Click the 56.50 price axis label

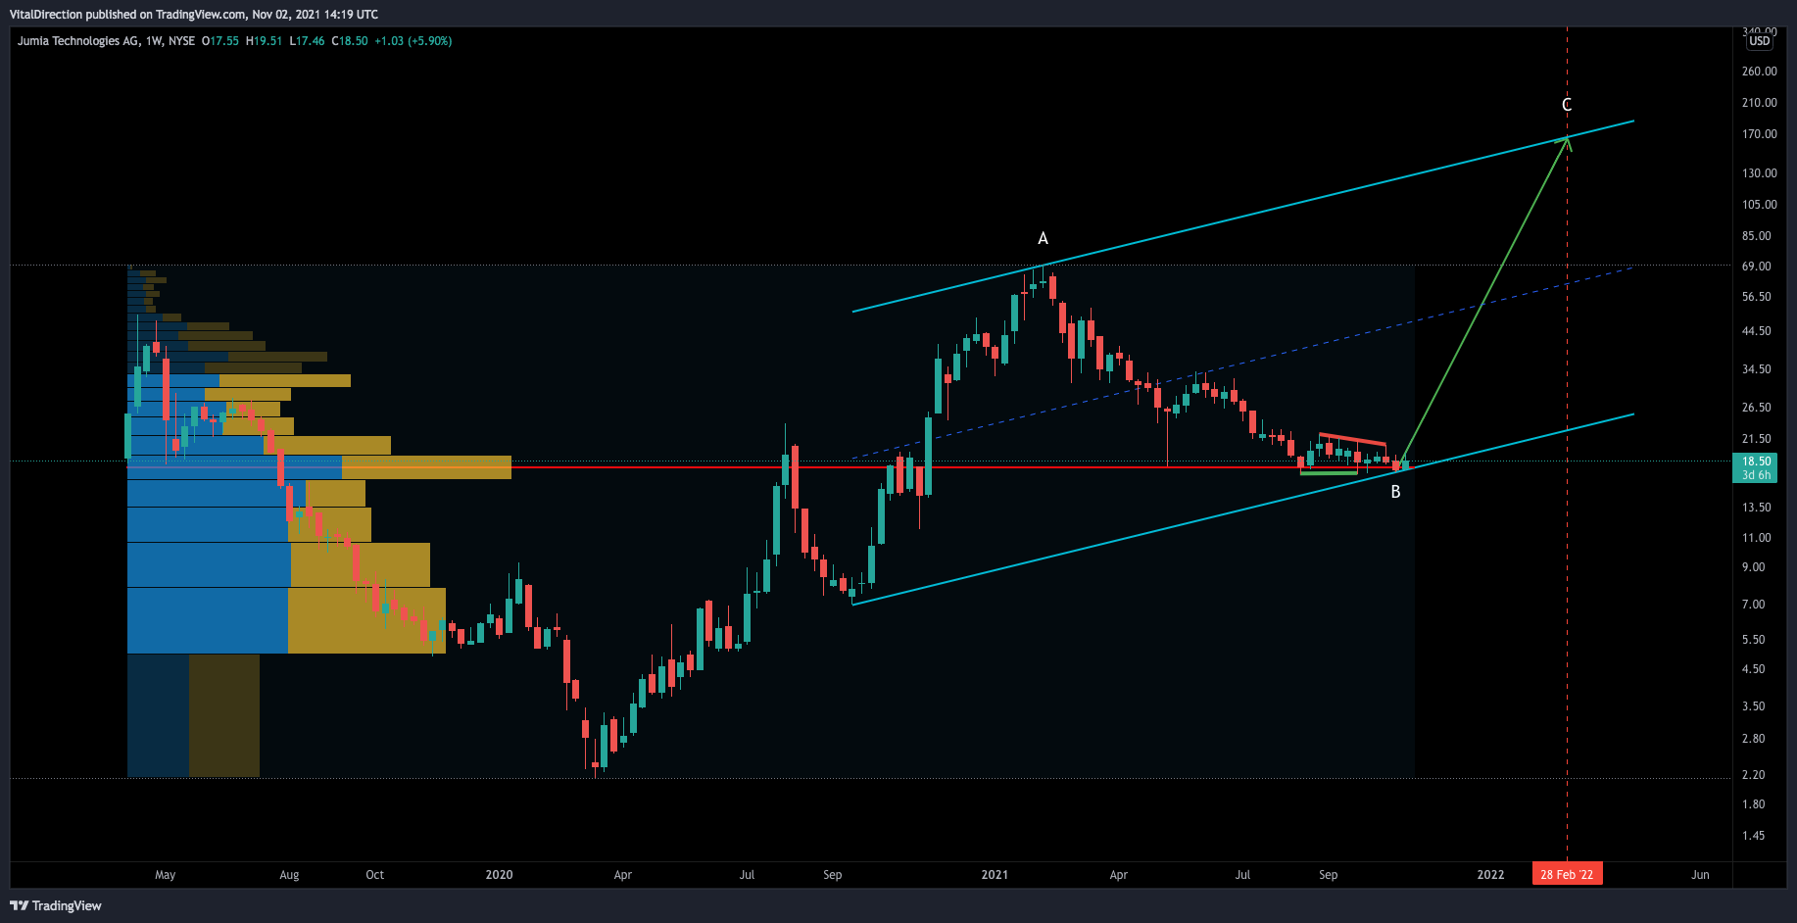[x=1757, y=297]
